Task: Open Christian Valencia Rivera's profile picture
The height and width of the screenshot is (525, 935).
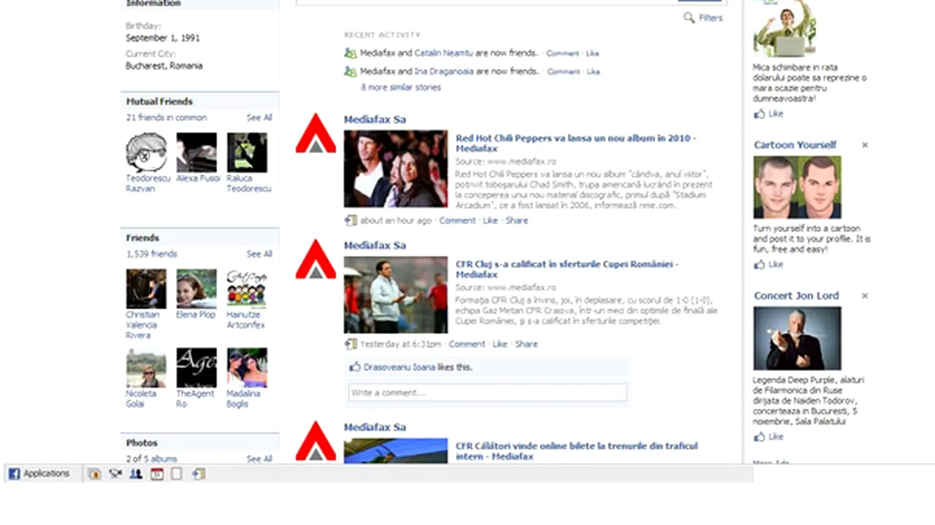Action: (146, 289)
